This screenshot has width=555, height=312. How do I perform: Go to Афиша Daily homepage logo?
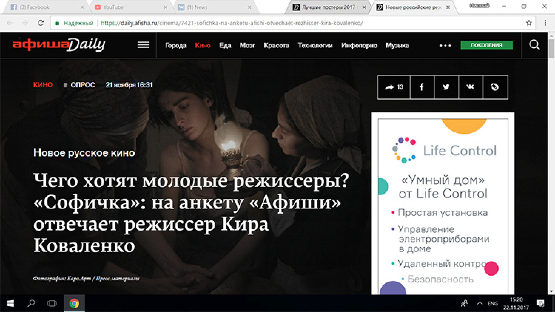pos(59,45)
